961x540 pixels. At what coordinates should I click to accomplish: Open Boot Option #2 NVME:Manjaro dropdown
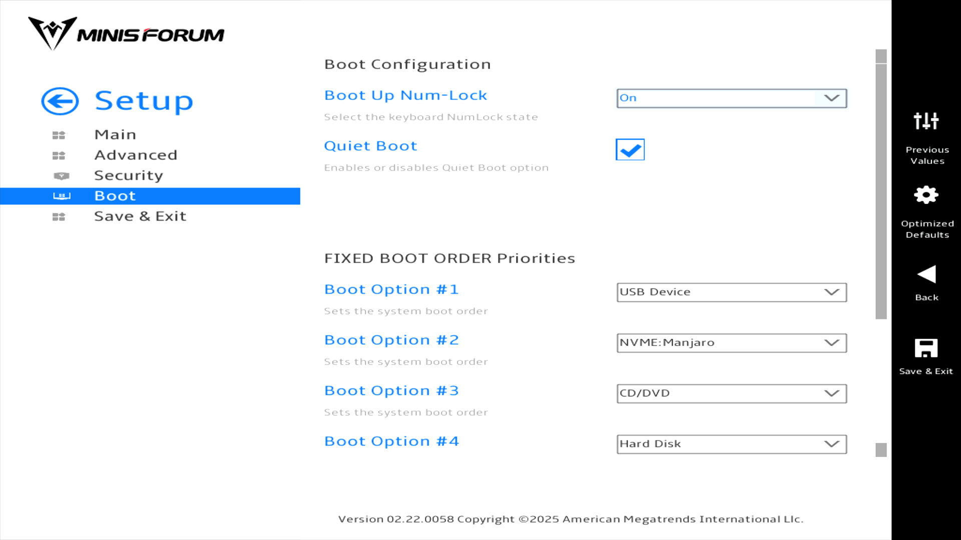(x=731, y=343)
